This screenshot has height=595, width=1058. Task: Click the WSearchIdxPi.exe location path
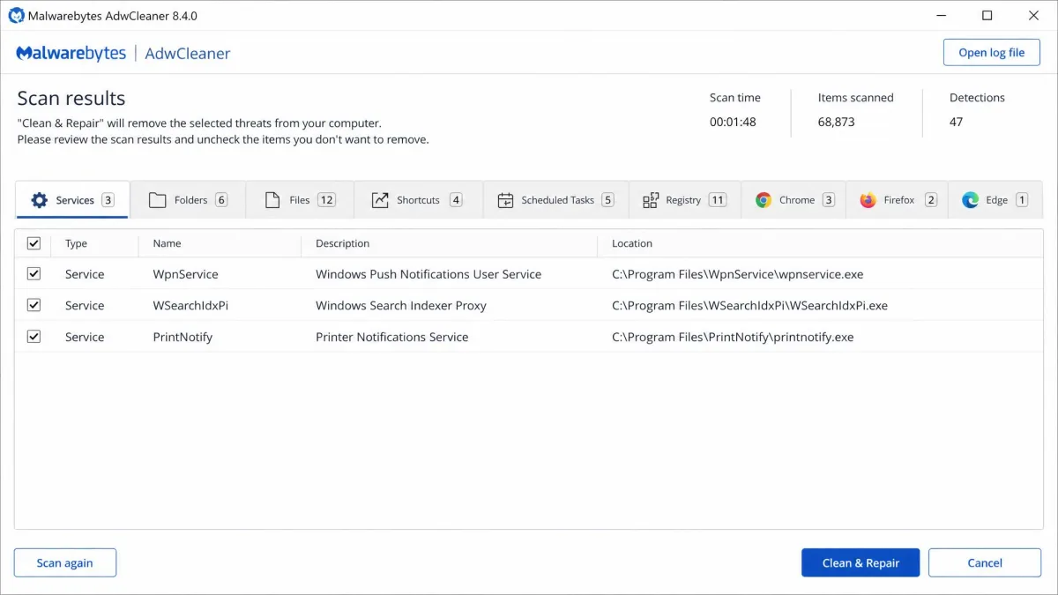pyautogui.click(x=749, y=305)
